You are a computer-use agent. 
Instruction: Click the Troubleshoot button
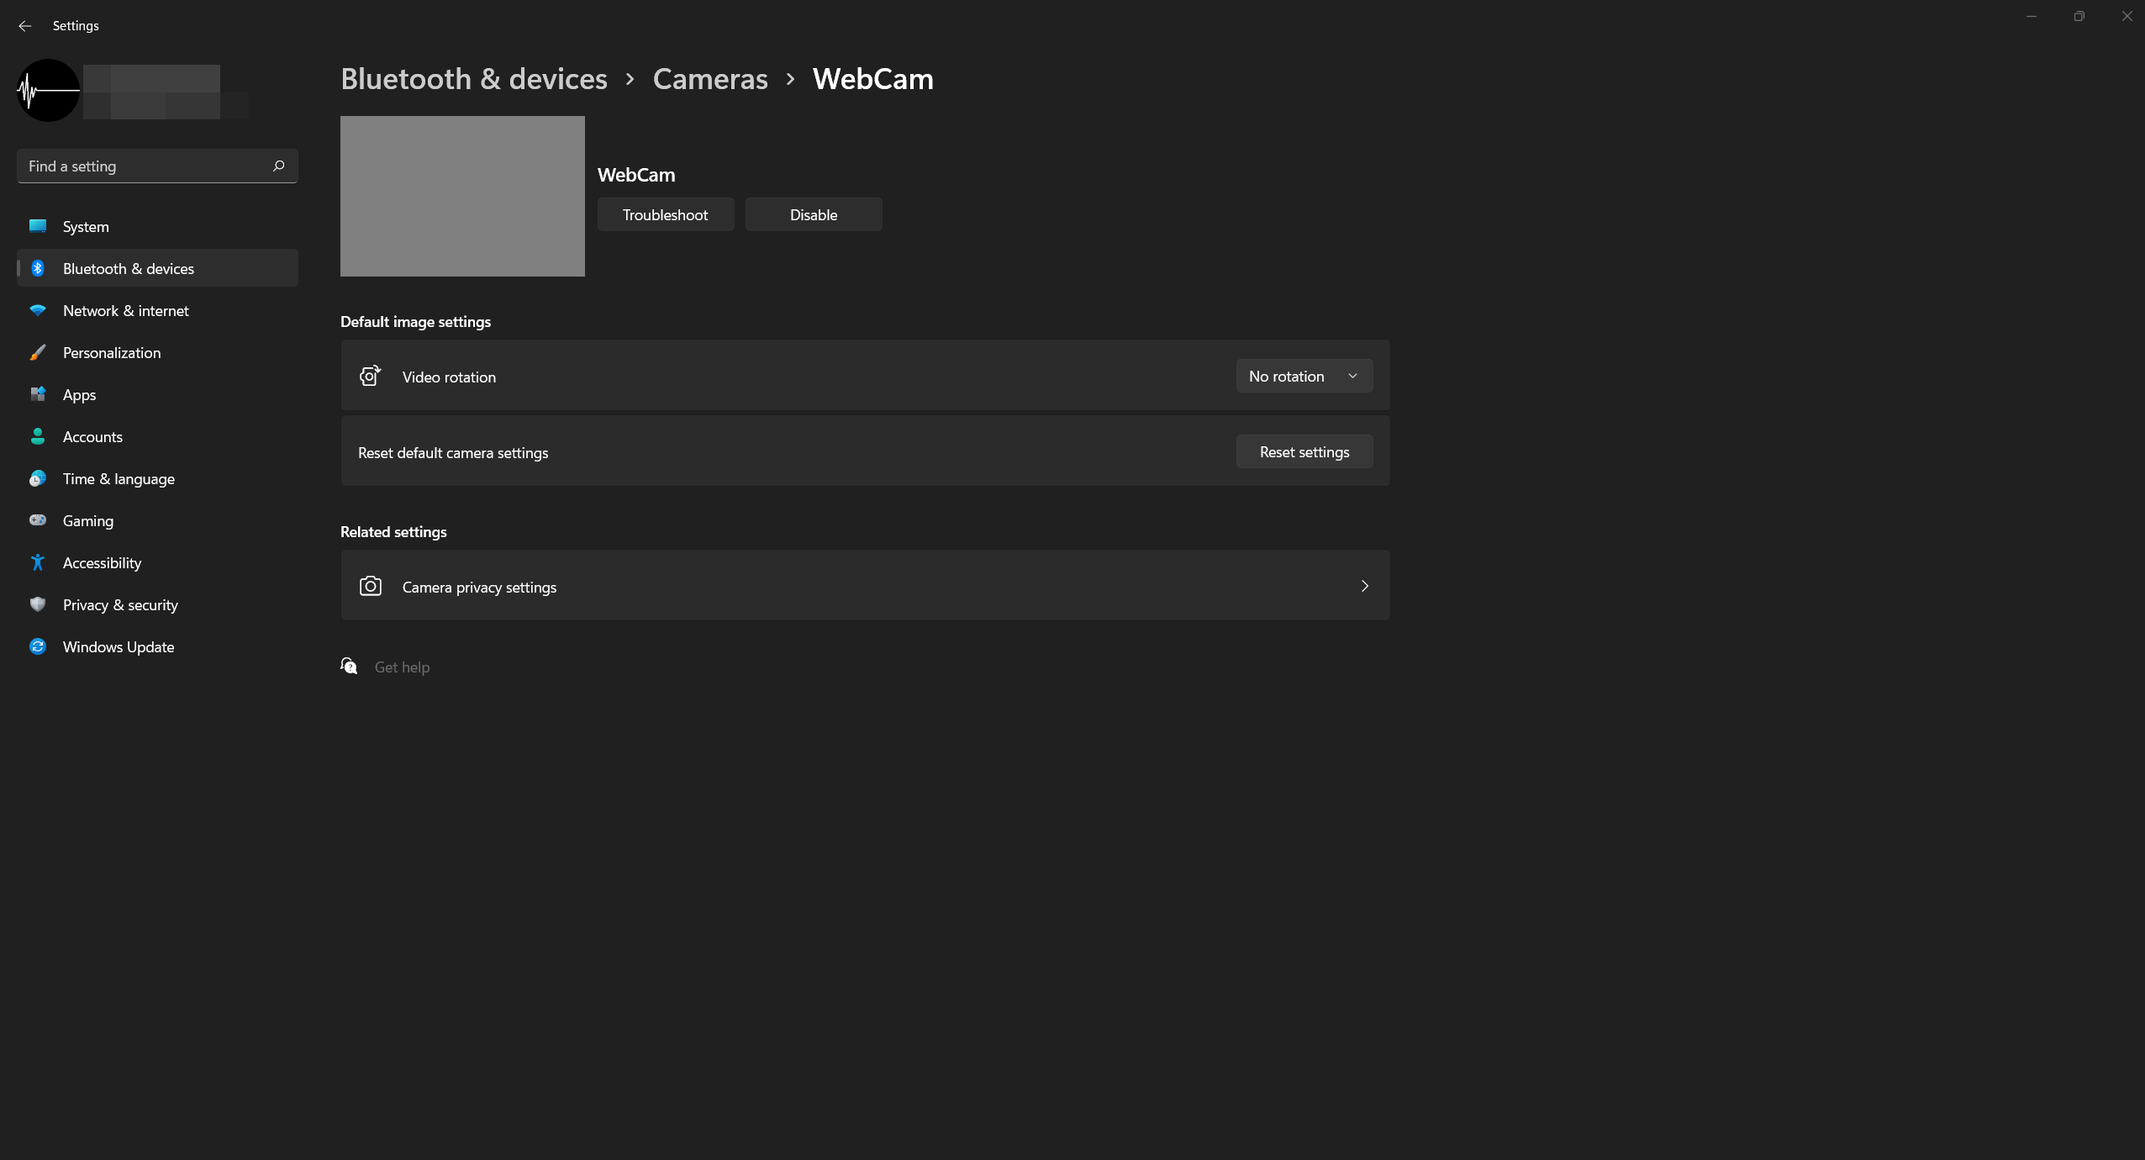(666, 214)
